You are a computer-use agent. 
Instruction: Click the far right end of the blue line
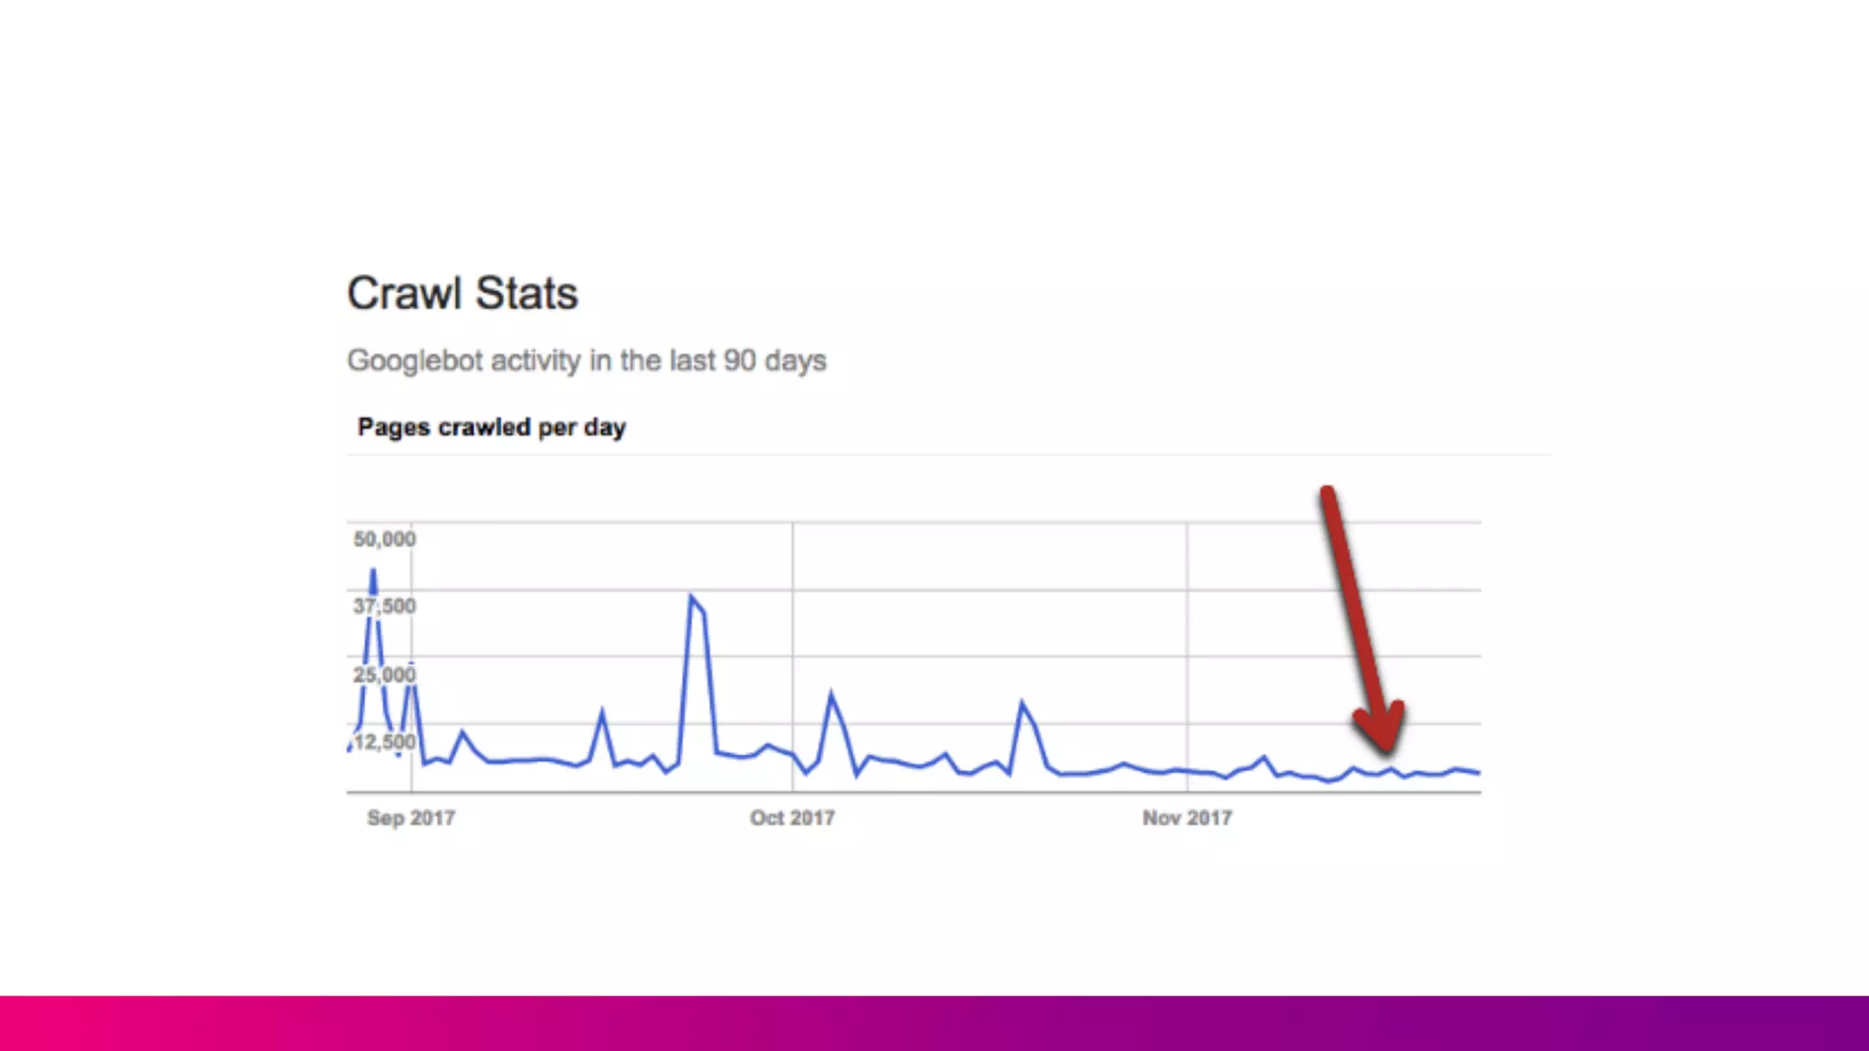[x=1477, y=773]
